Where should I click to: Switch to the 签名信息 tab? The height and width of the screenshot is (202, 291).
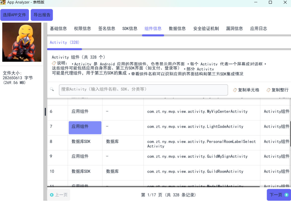[x=107, y=28]
